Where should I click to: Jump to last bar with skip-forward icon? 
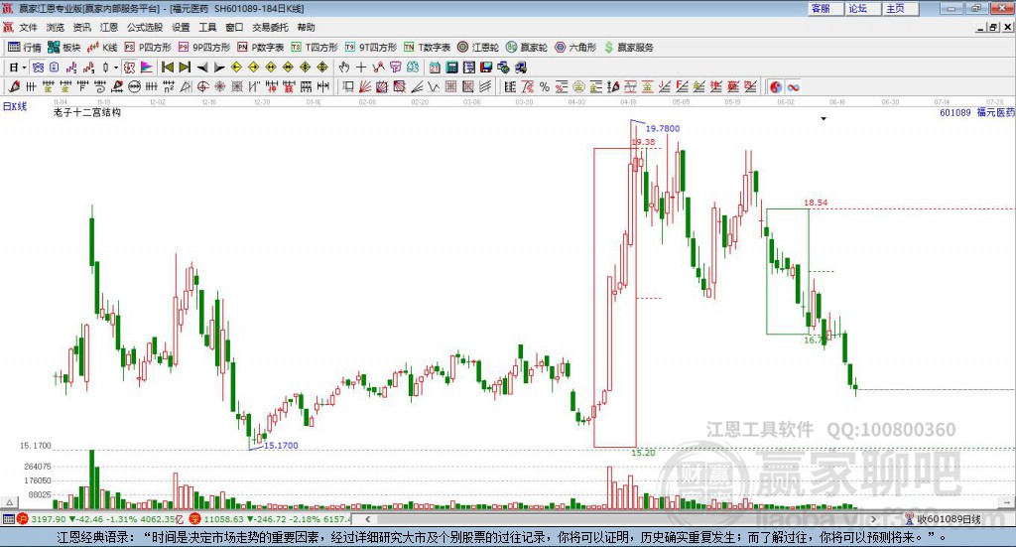(185, 68)
